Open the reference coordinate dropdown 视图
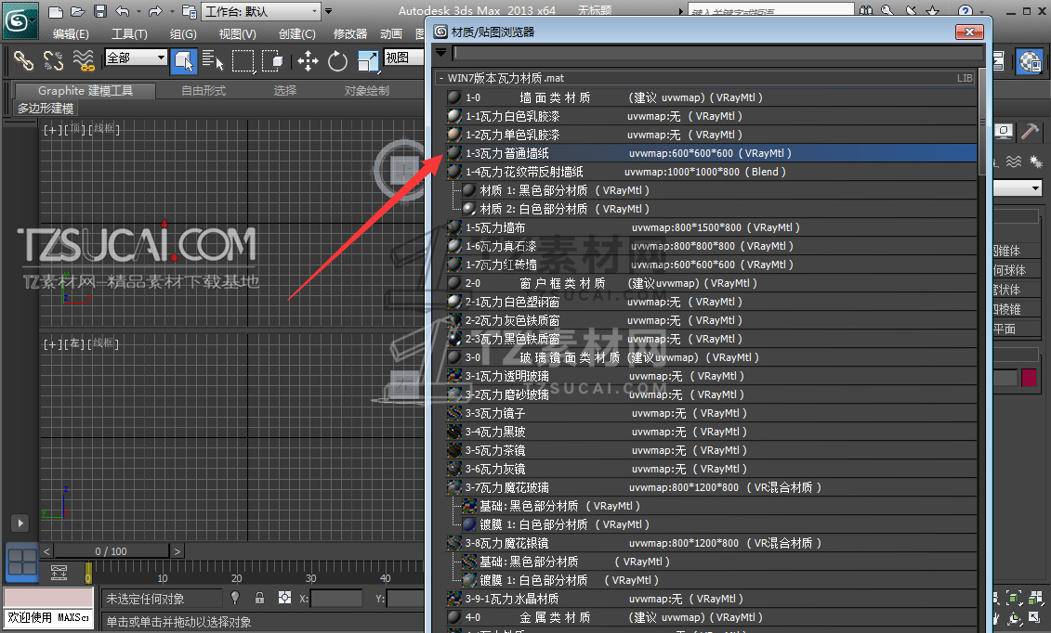 tap(403, 58)
